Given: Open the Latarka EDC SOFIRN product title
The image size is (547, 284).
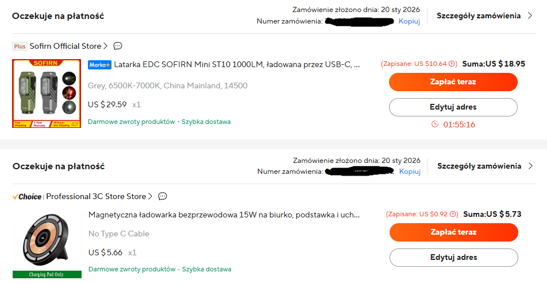Looking at the screenshot, I should (237, 64).
